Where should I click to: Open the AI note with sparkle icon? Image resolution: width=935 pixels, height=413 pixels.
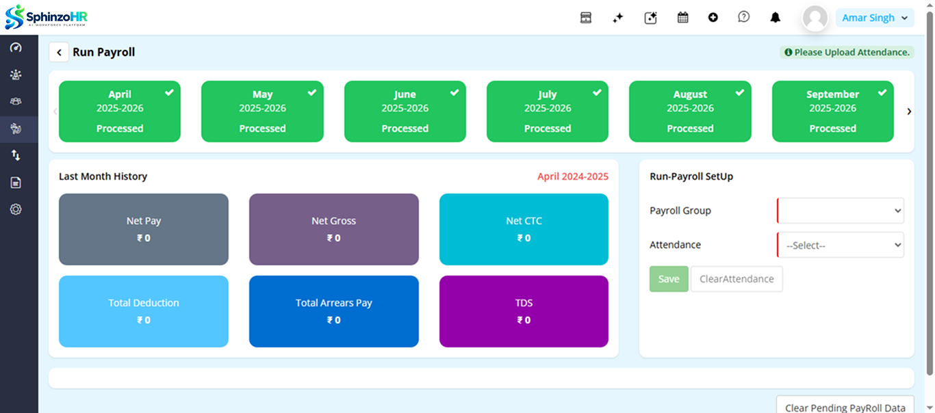pos(650,18)
